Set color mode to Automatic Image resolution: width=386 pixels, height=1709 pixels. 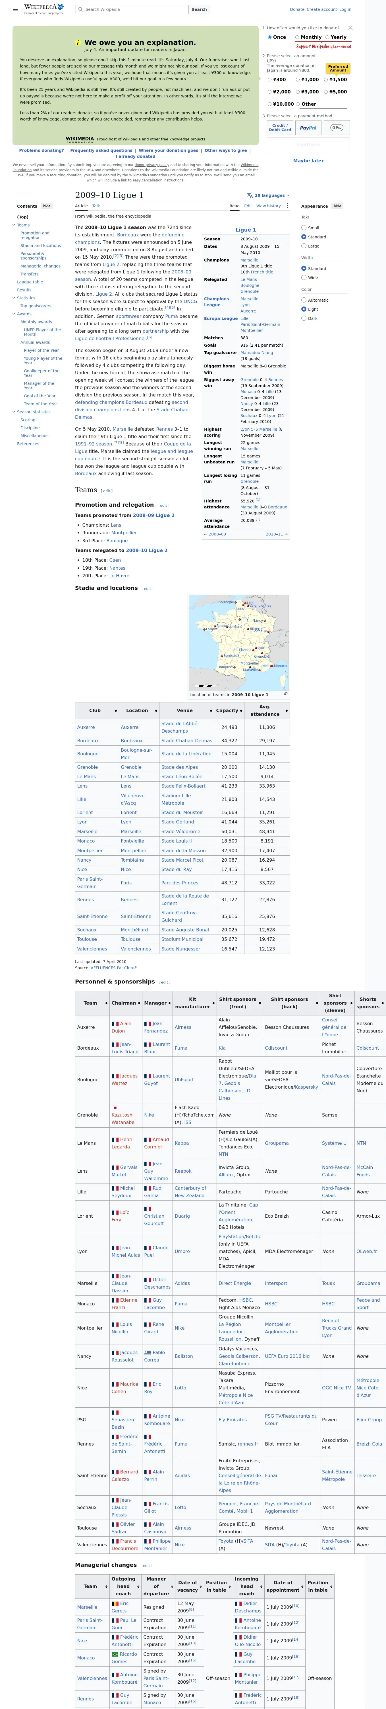pos(304,300)
